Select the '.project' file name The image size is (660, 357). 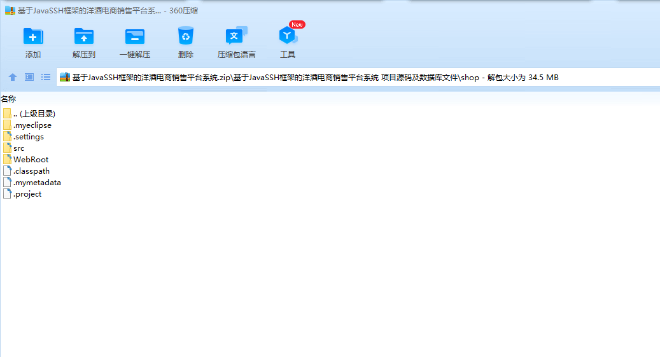point(27,194)
